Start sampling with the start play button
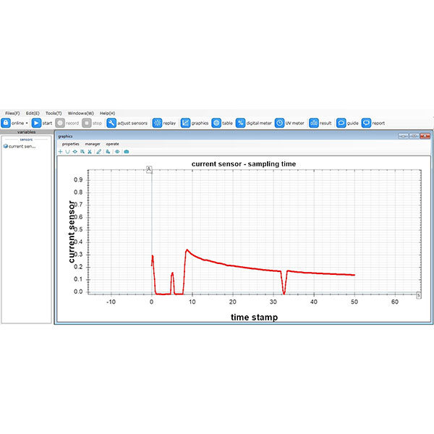 pos(36,123)
